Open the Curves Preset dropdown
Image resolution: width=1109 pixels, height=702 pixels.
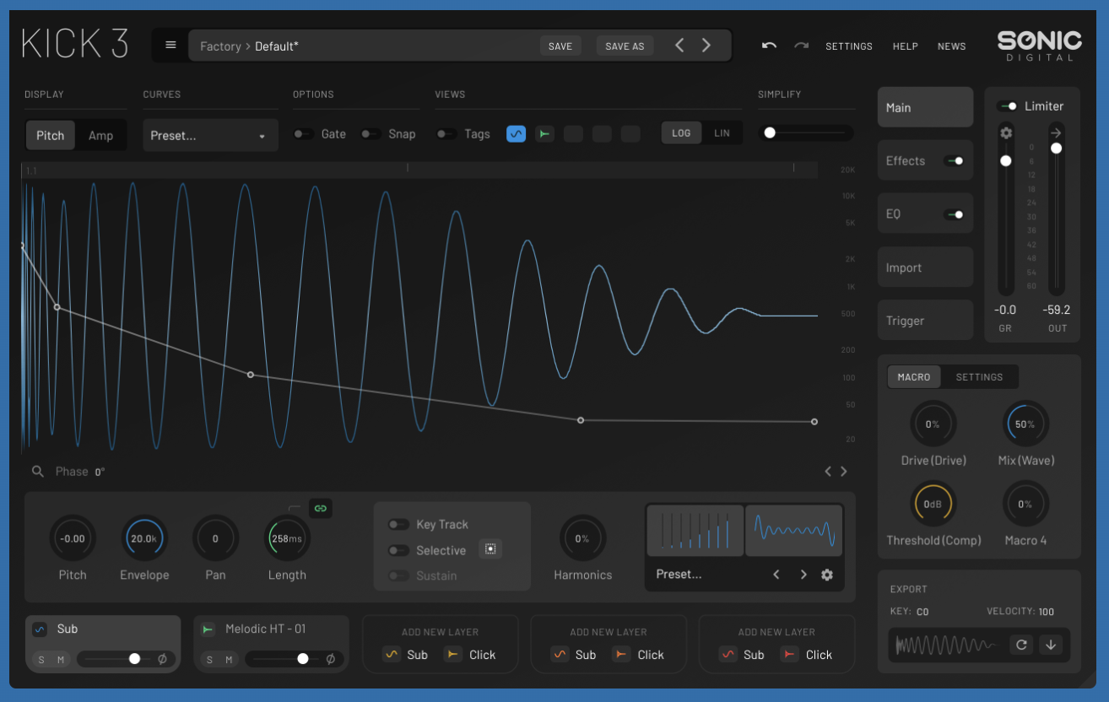tap(210, 136)
